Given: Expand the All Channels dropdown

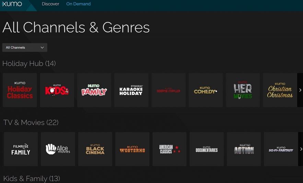Looking at the screenshot, I should [x=25, y=48].
